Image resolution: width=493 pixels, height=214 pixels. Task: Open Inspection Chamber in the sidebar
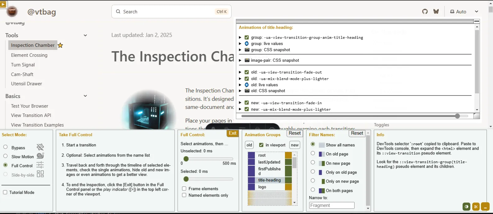[33, 45]
